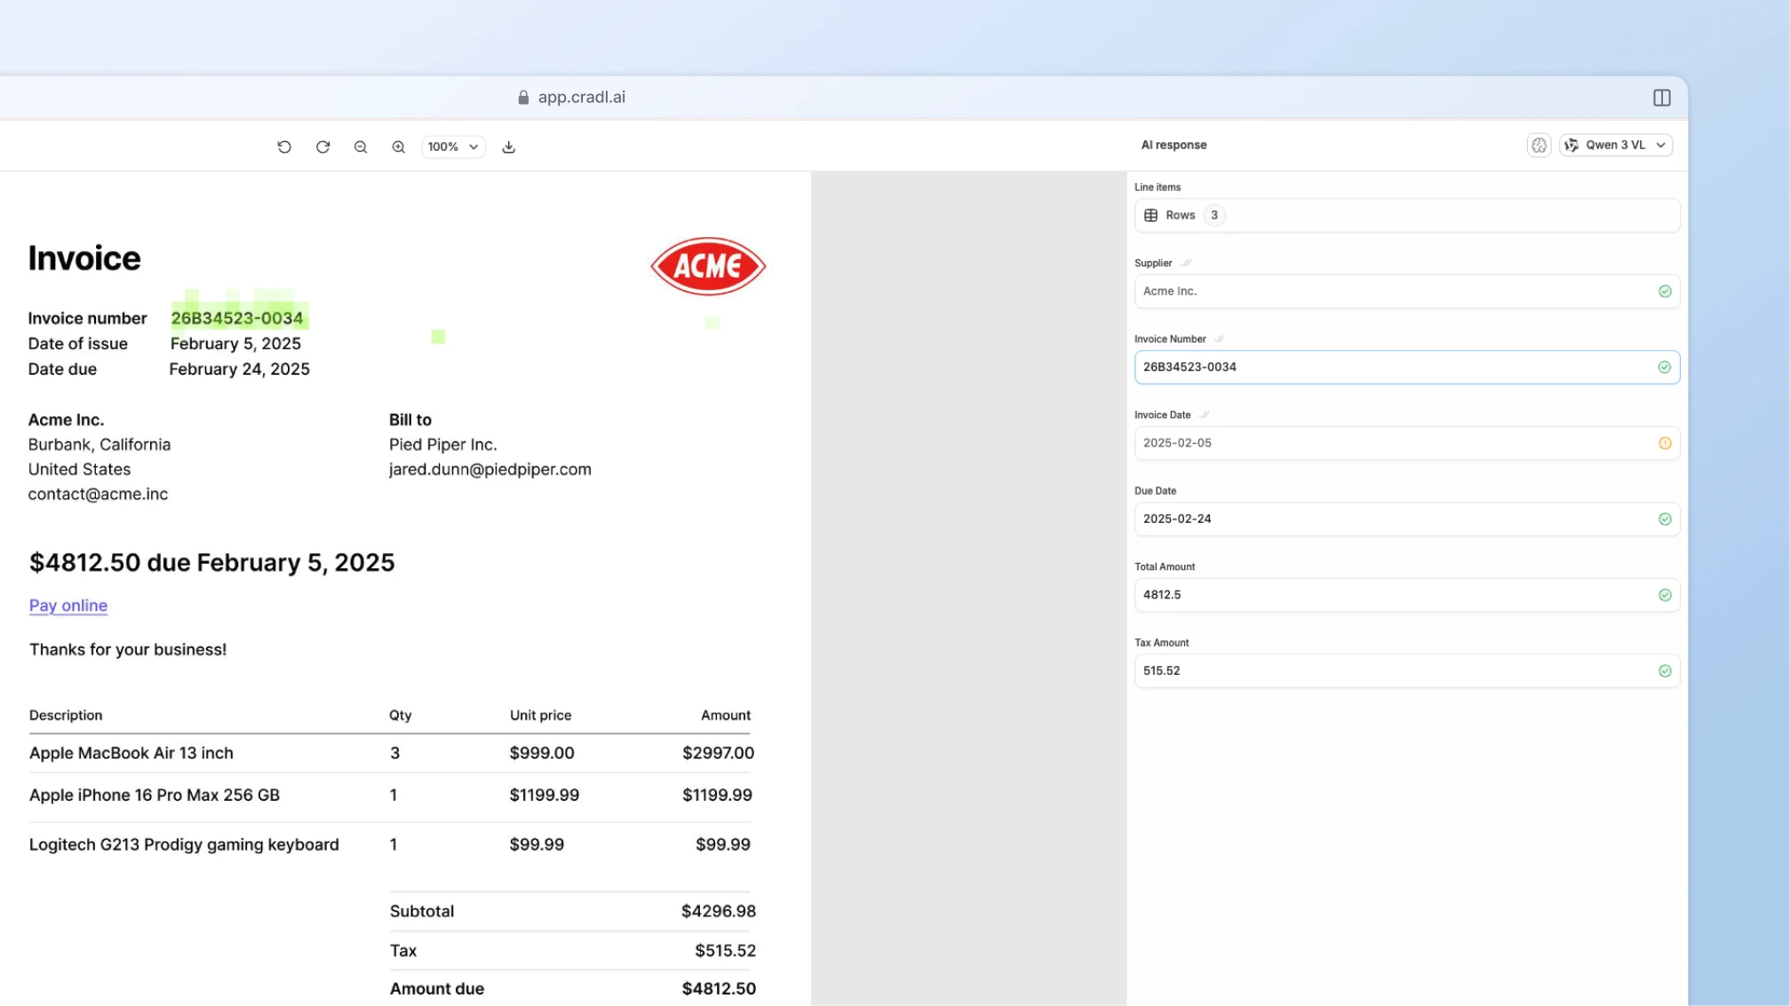The image size is (1790, 1006).
Task: Click the AI response header
Action: click(1173, 144)
